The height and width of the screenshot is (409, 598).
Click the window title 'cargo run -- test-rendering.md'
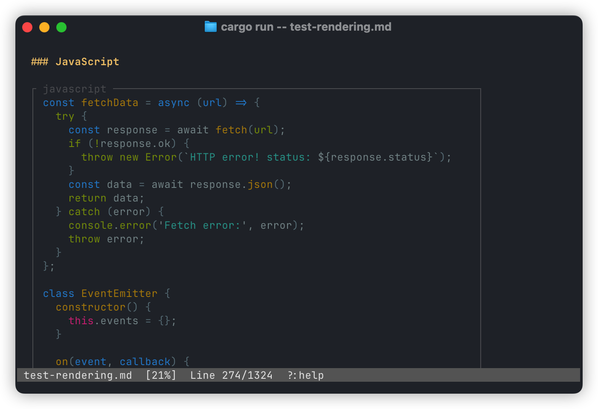tap(306, 27)
